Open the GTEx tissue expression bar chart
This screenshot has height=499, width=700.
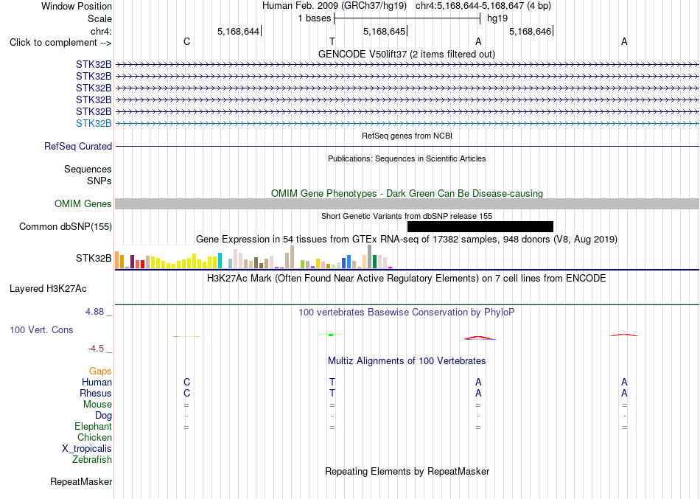253,257
